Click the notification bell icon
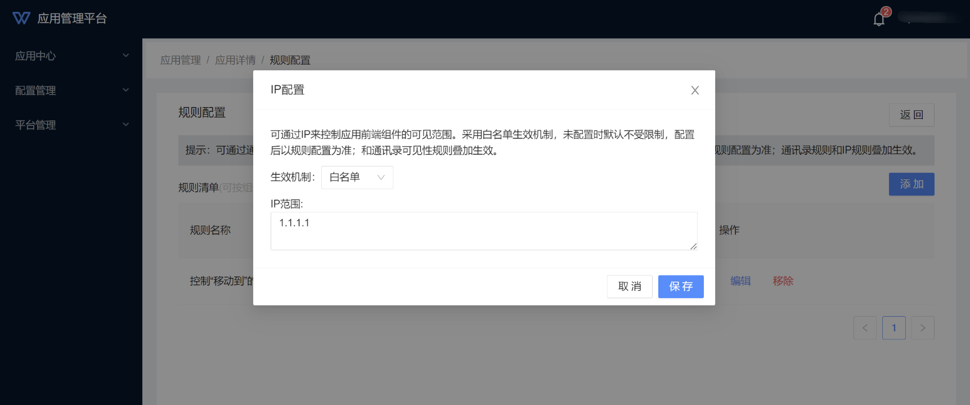Screen dimensions: 970x405 coord(878,20)
